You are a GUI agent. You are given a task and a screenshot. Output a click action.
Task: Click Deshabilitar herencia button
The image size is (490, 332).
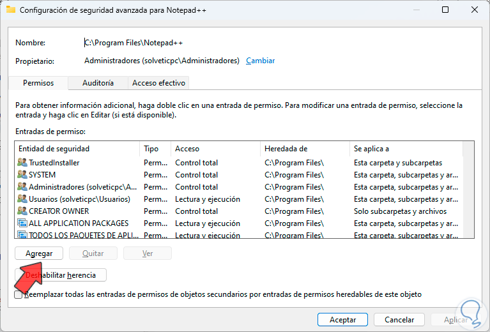[61, 275]
